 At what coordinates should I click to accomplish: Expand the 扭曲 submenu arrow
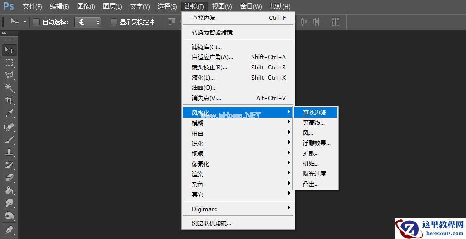289,132
